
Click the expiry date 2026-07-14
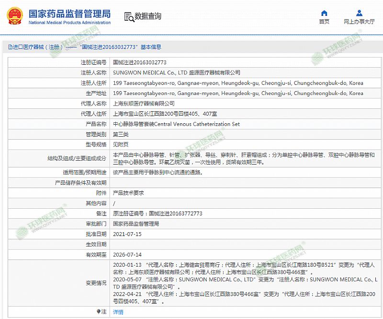(x=127, y=254)
